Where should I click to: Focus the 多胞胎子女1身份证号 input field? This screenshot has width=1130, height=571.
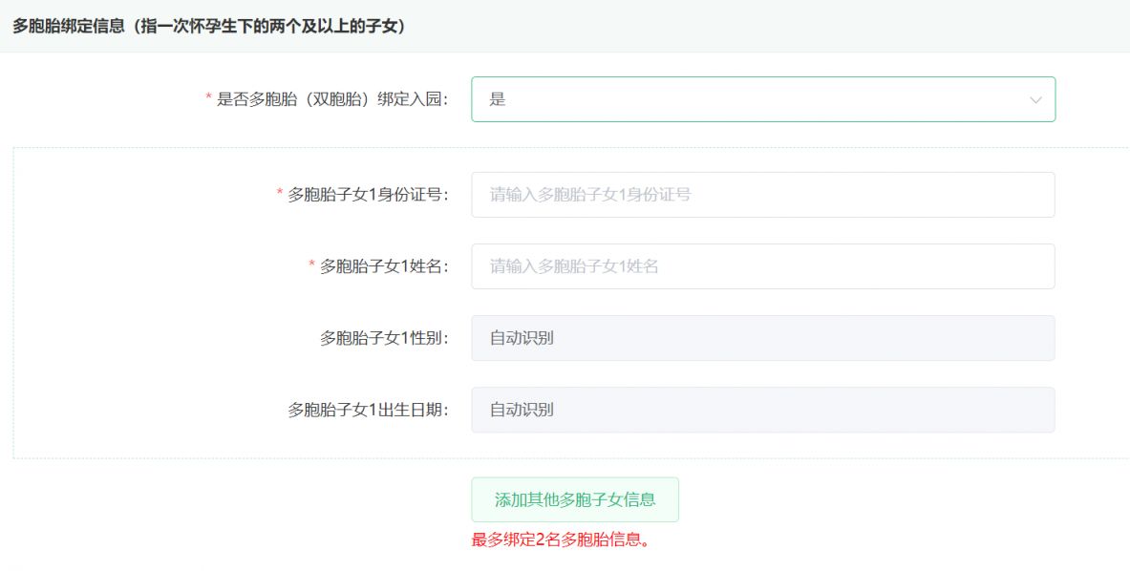[763, 195]
